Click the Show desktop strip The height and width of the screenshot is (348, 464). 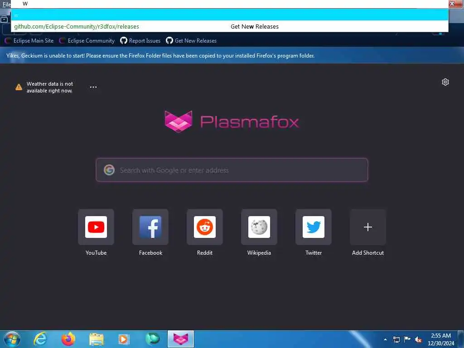click(x=461, y=339)
